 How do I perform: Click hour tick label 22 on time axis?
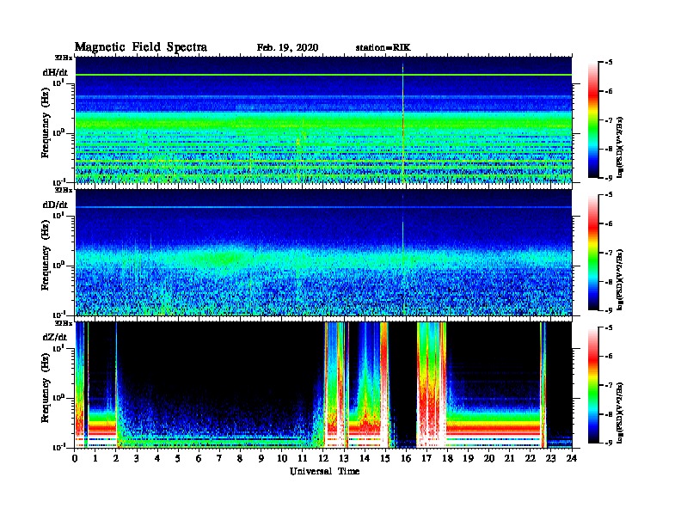tap(530, 459)
